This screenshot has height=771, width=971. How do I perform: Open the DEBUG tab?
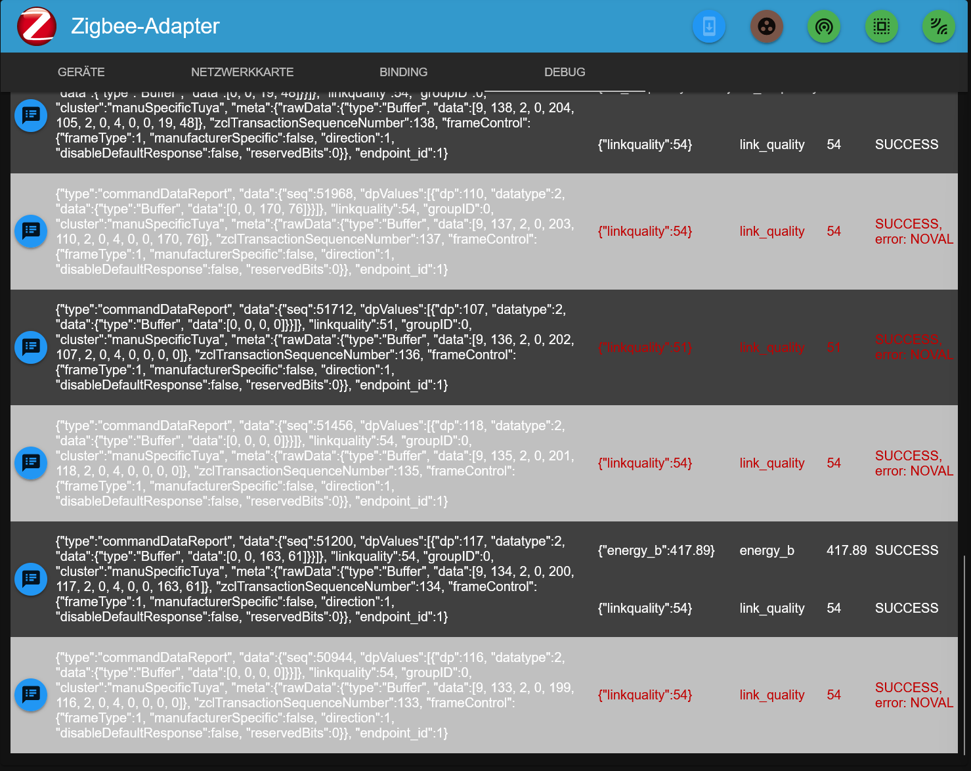(x=565, y=72)
